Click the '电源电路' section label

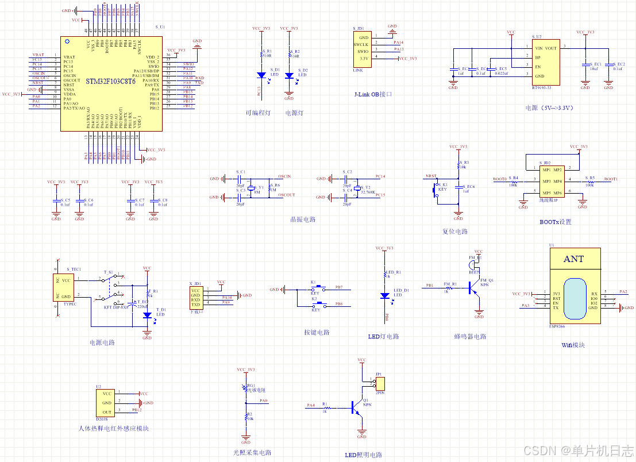point(102,342)
